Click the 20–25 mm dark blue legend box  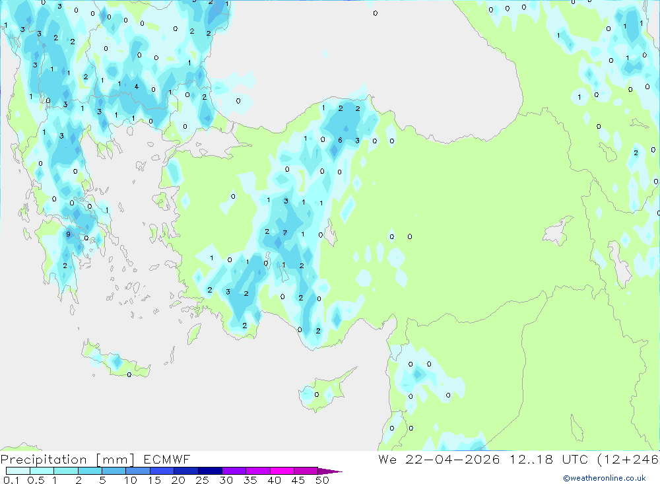point(186,471)
